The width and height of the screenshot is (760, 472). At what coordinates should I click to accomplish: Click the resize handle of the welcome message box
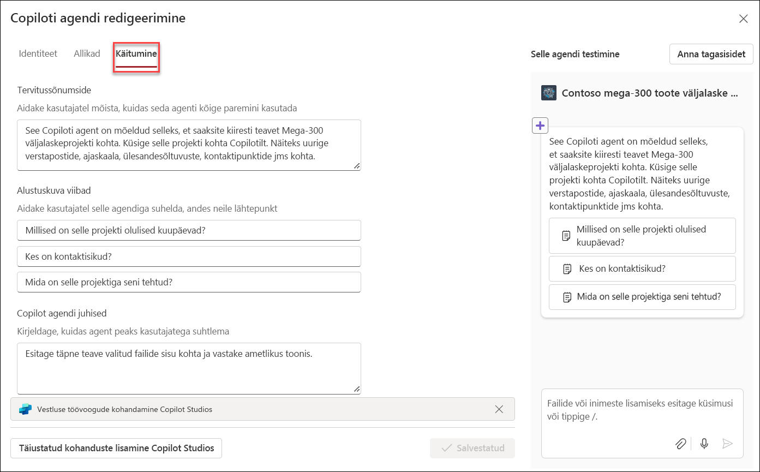(x=357, y=166)
